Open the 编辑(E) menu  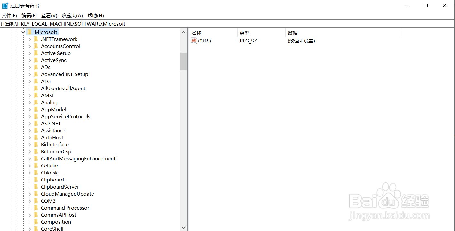click(29, 16)
